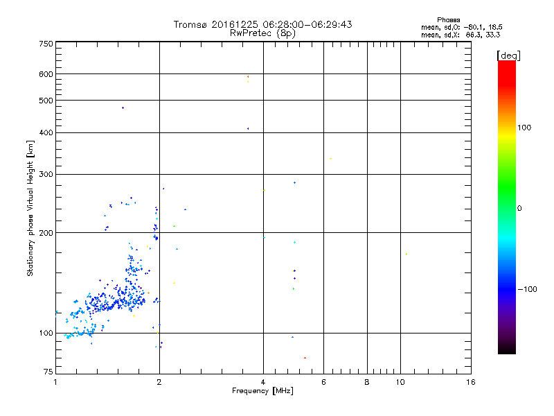Click the x-axis tick label '6'

323,382
